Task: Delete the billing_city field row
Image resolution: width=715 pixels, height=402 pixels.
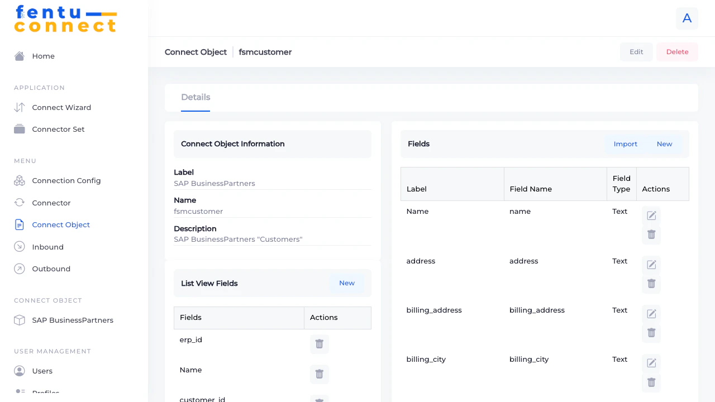Action: (x=651, y=382)
